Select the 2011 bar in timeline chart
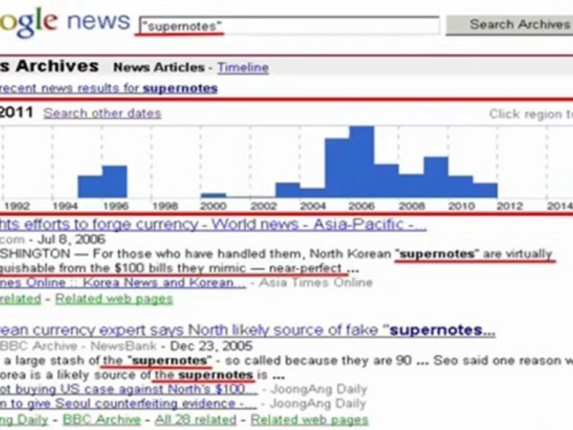This screenshot has height=430, width=573. click(485, 191)
